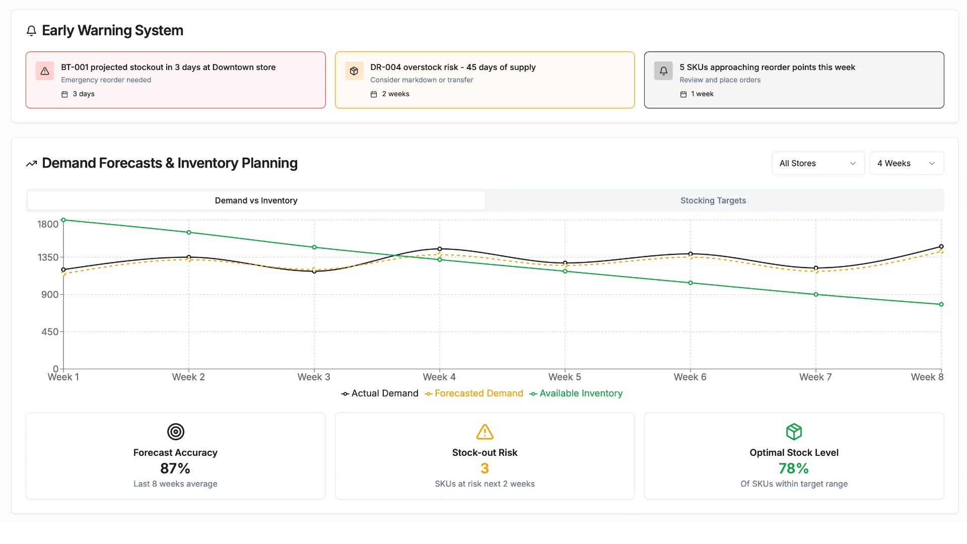Select the green cube icon above Optimal Stock Level
The height and width of the screenshot is (544, 967).
pos(793,431)
